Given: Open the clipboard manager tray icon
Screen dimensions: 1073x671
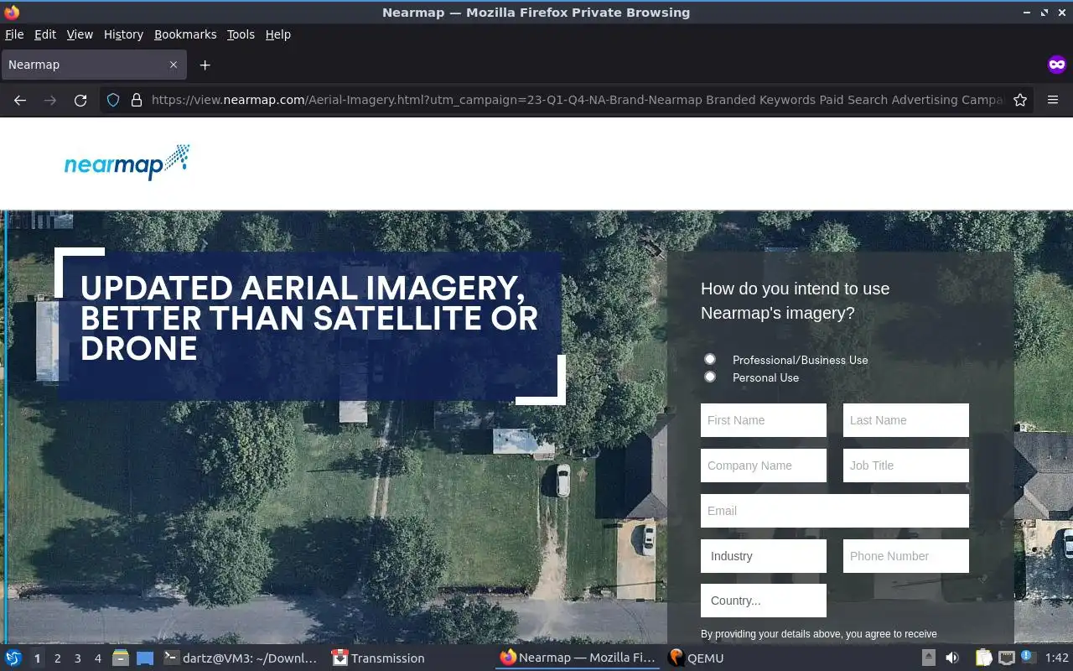Looking at the screenshot, I should coord(983,658).
